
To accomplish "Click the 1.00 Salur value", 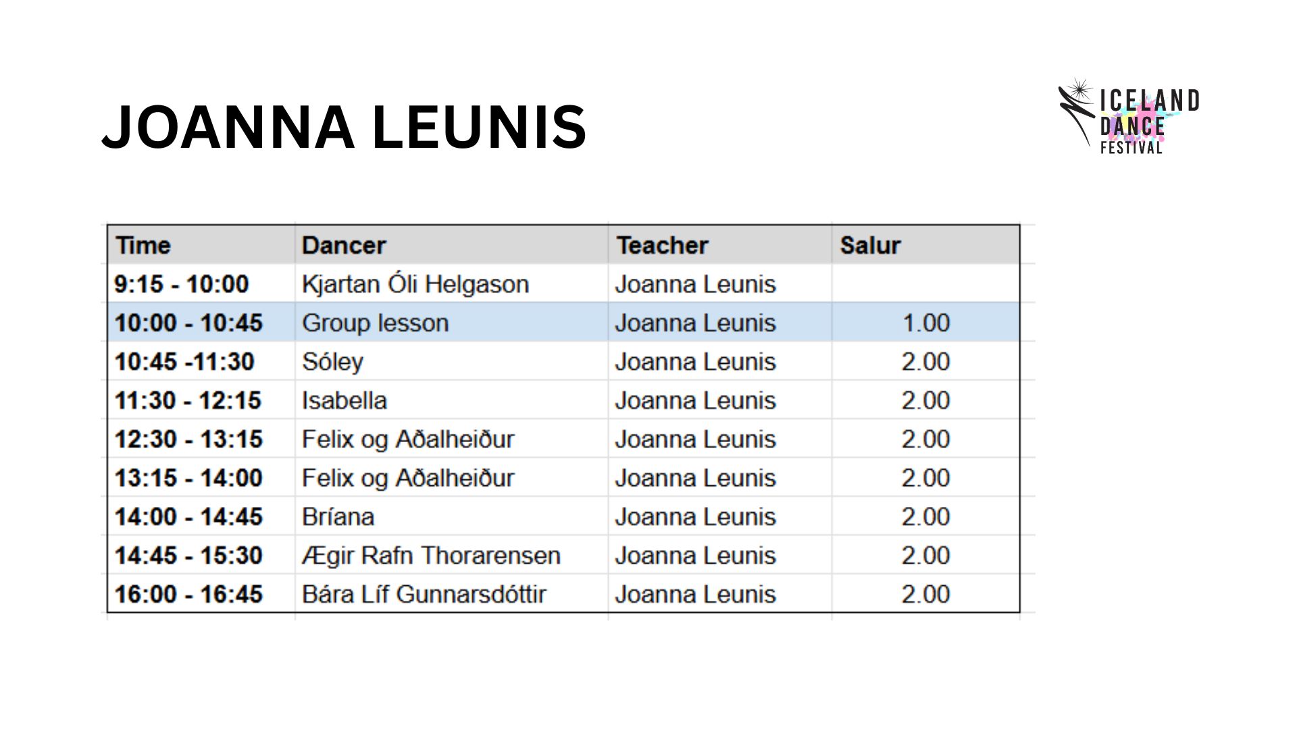I will pos(925,323).
